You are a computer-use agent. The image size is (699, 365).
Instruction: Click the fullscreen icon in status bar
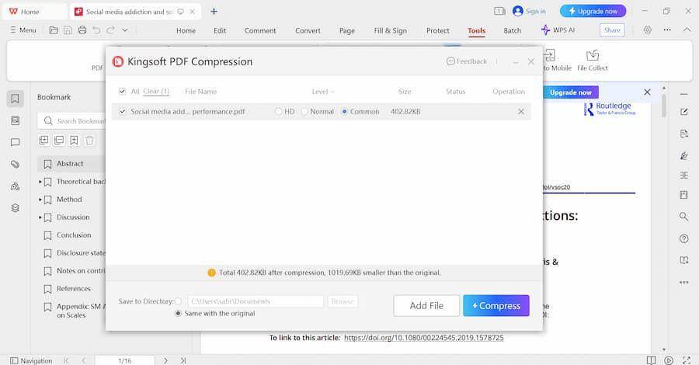[687, 360]
